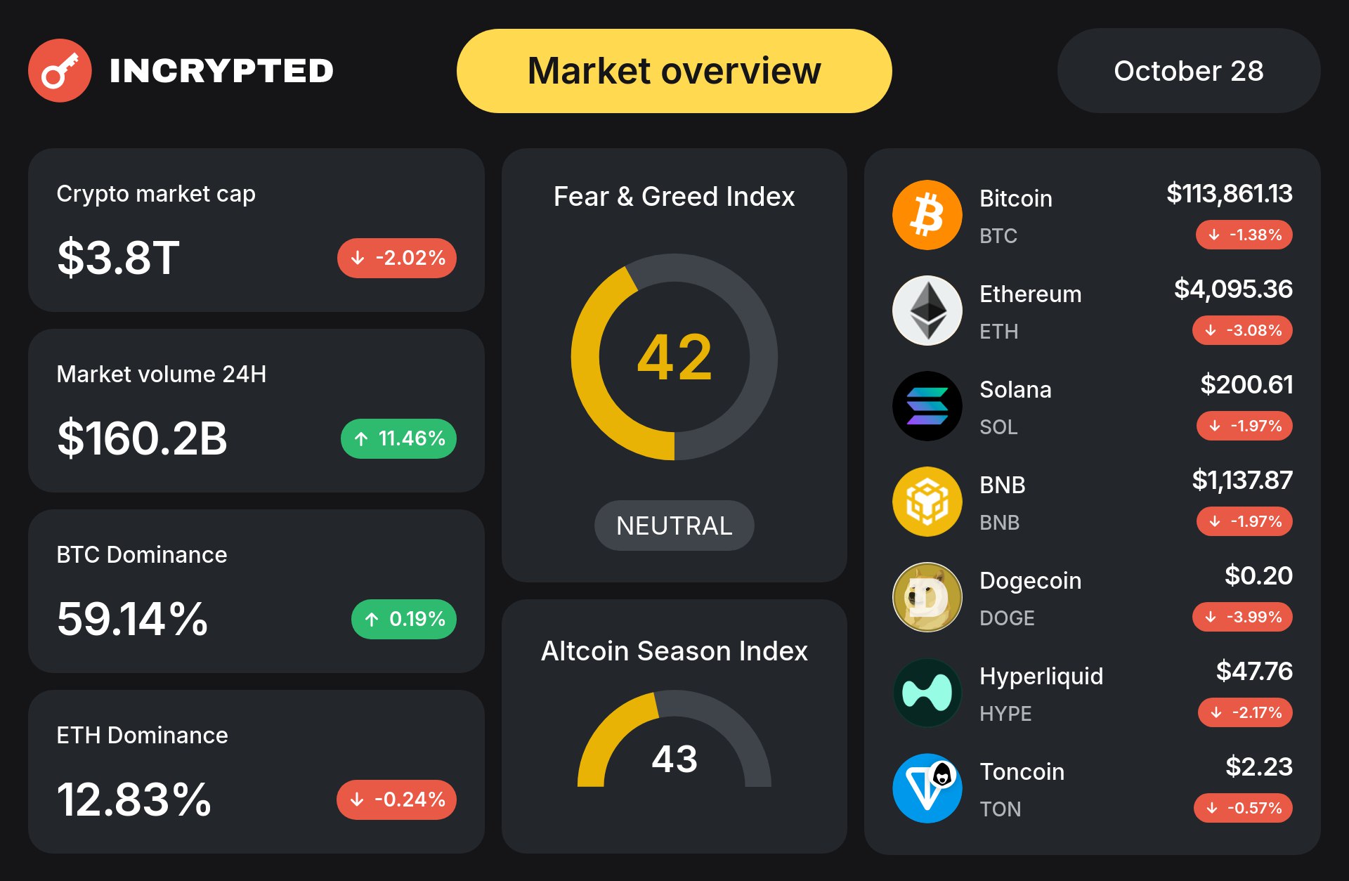Select the Market overview tab
The image size is (1349, 881).
pos(674,71)
